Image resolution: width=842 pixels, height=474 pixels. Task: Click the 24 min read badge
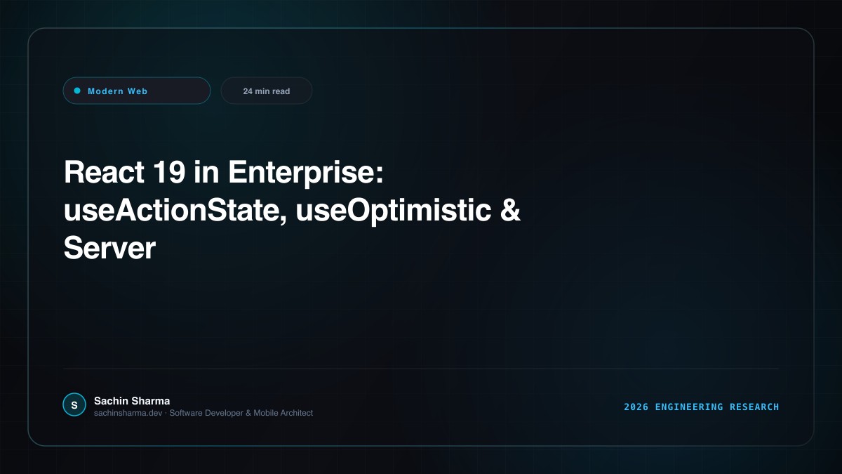[x=267, y=91]
